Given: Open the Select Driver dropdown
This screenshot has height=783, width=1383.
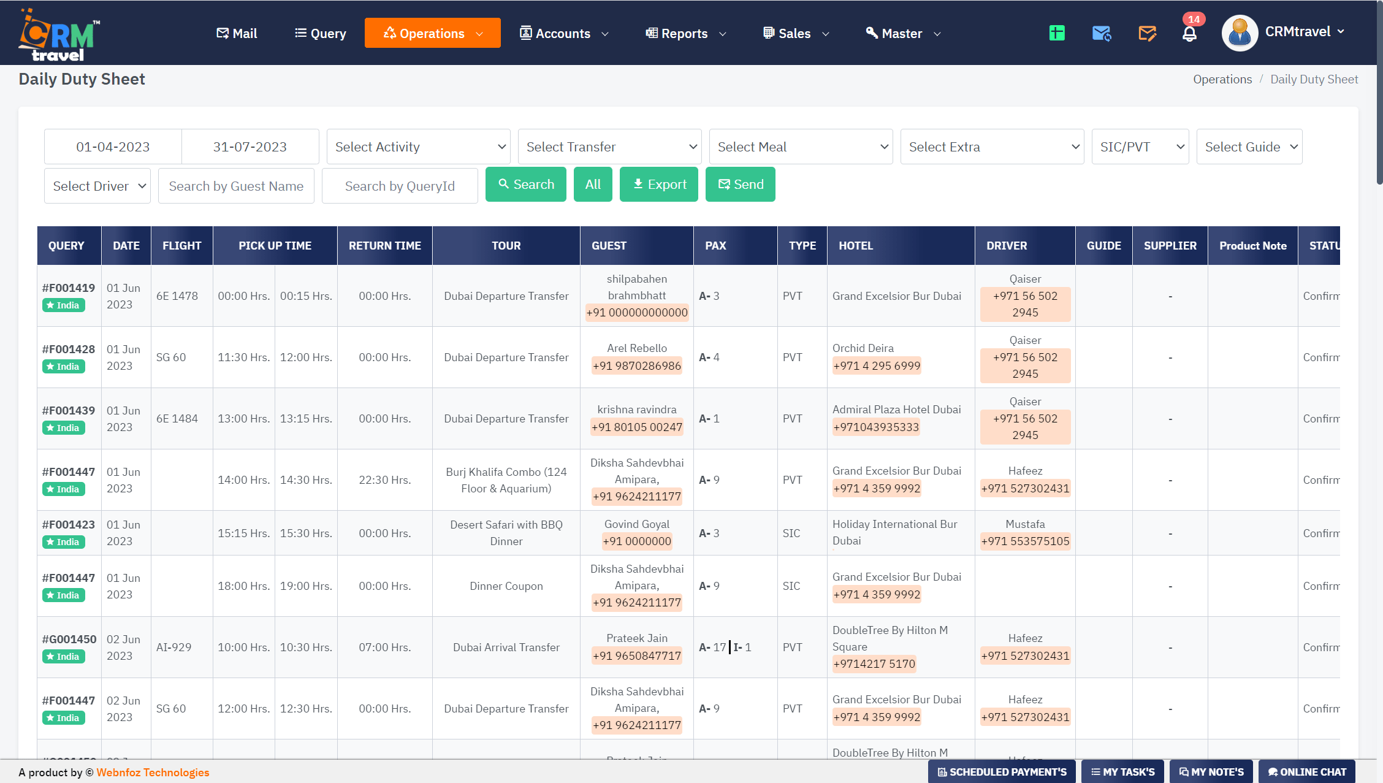Looking at the screenshot, I should click(97, 186).
